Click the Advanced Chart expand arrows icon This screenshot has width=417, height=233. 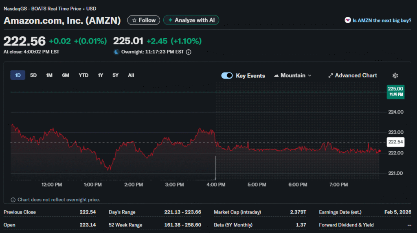point(331,76)
